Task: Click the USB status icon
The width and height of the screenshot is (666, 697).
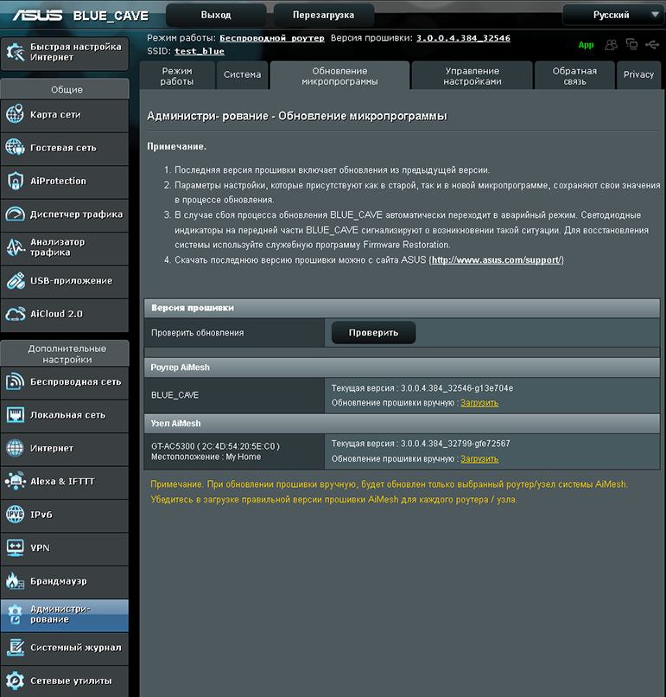Action: tap(652, 44)
